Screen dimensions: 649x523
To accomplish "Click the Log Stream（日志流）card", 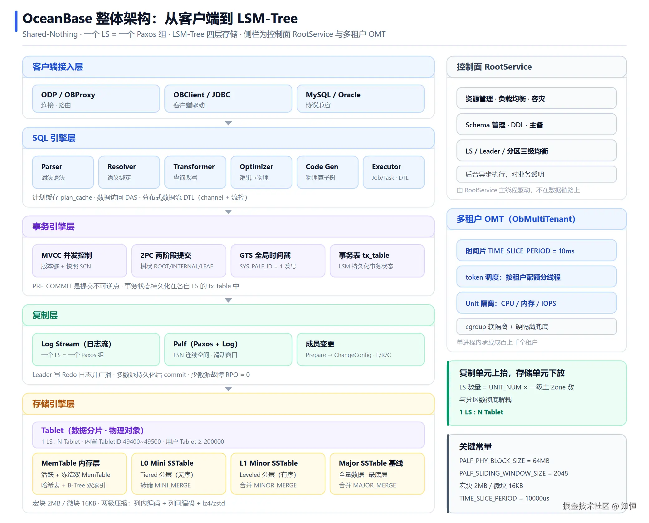I will point(96,349).
